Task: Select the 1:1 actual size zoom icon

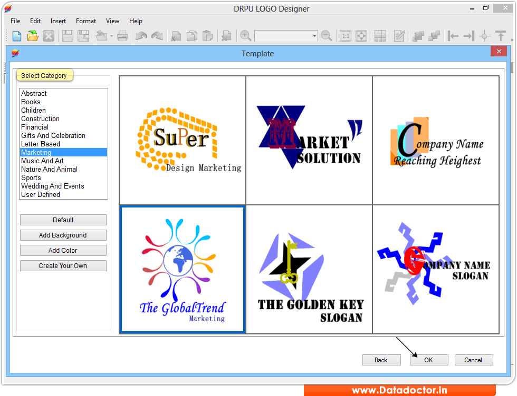Action: click(346, 36)
